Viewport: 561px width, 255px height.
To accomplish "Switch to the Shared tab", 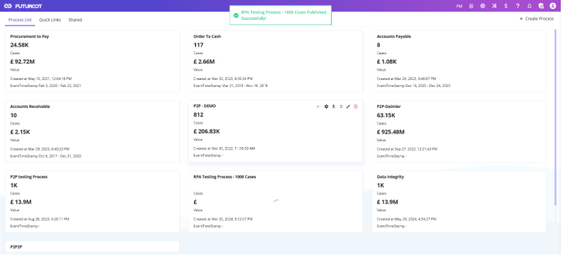I will pos(75,20).
